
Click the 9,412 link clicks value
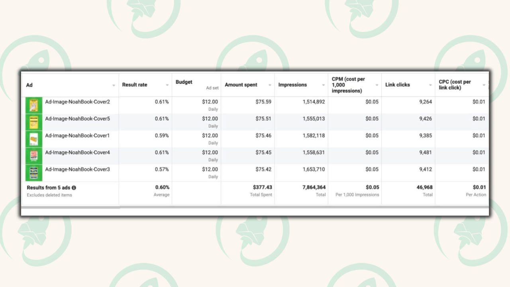pyautogui.click(x=426, y=169)
